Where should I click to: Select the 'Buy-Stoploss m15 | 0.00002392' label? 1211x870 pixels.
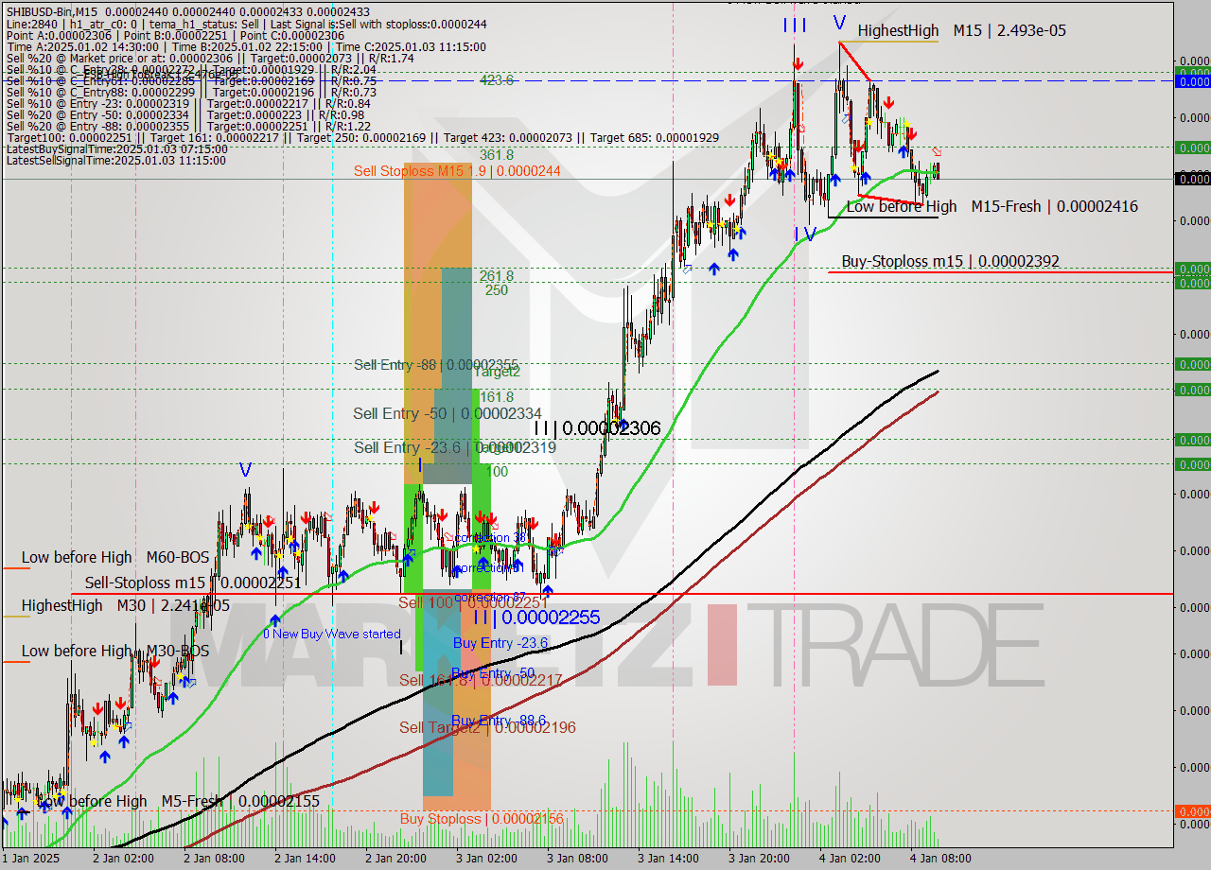pos(950,261)
